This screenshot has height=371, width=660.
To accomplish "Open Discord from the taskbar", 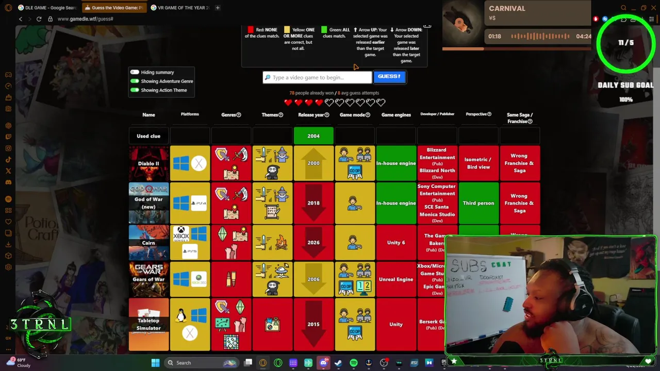I will 323,363.
